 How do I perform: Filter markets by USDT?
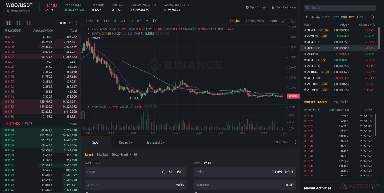pyautogui.click(x=335, y=17)
